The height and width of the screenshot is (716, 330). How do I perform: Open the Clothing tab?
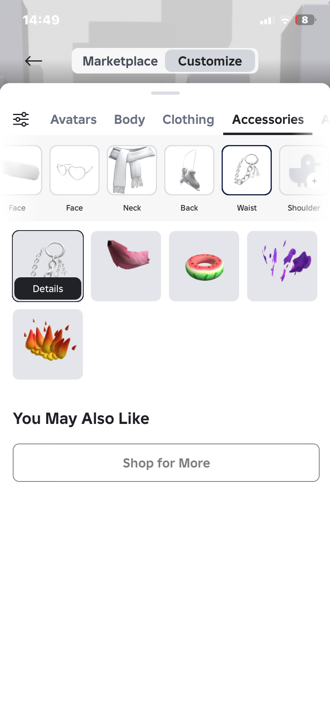coord(188,119)
